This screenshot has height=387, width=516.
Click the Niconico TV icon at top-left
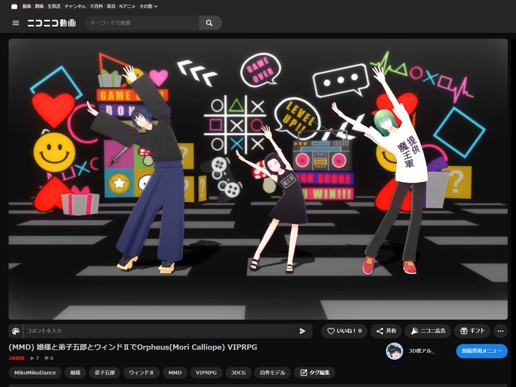pyautogui.click(x=14, y=6)
